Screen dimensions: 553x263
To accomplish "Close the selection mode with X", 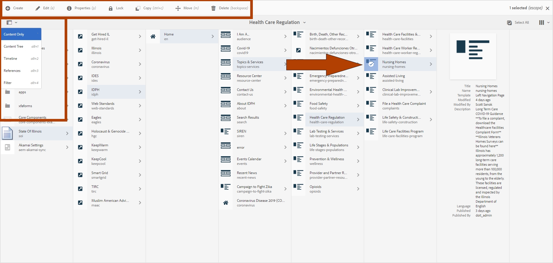I will (548, 8).
